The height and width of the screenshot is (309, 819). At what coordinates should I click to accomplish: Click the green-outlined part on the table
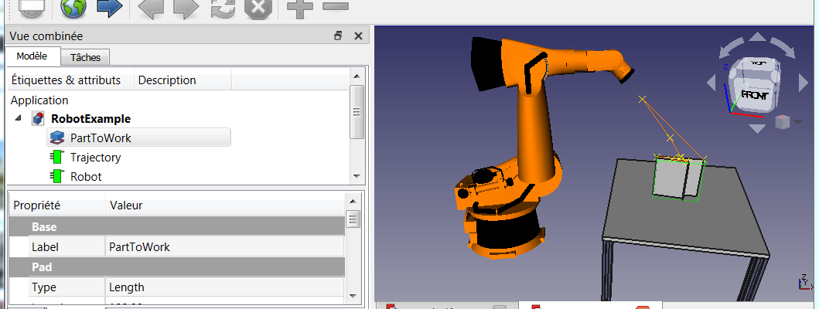(678, 178)
